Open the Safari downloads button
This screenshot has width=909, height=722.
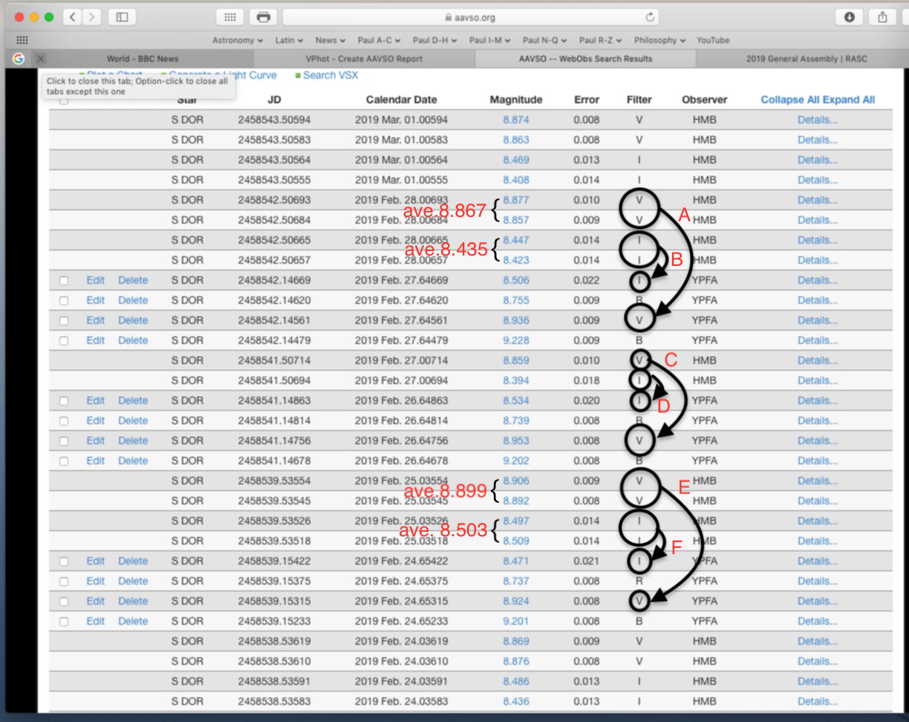(x=849, y=17)
